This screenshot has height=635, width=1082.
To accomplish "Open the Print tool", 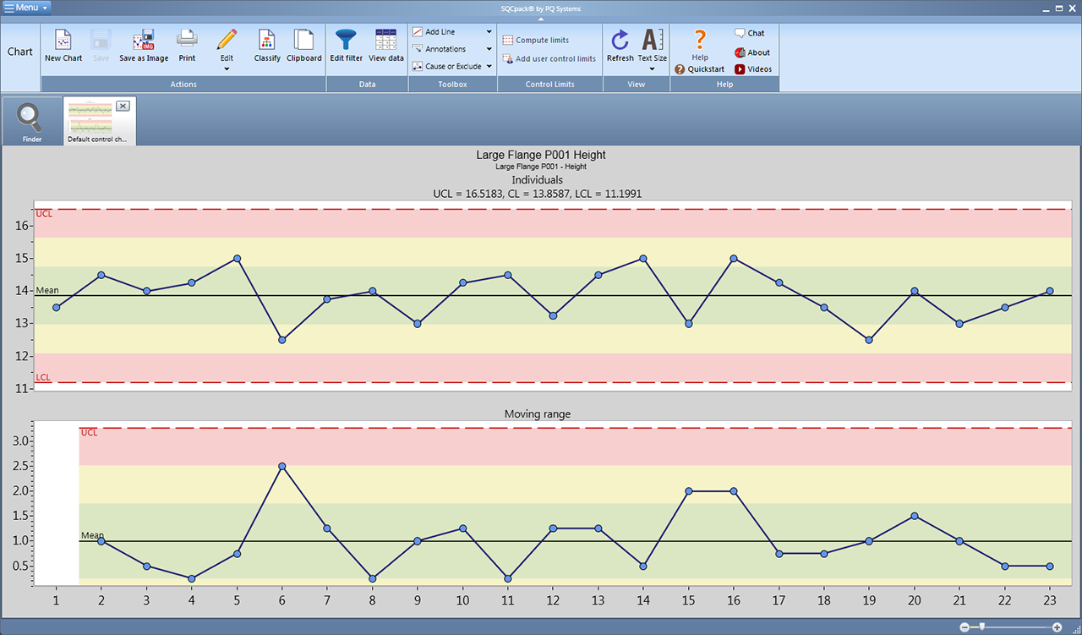I will 187,47.
